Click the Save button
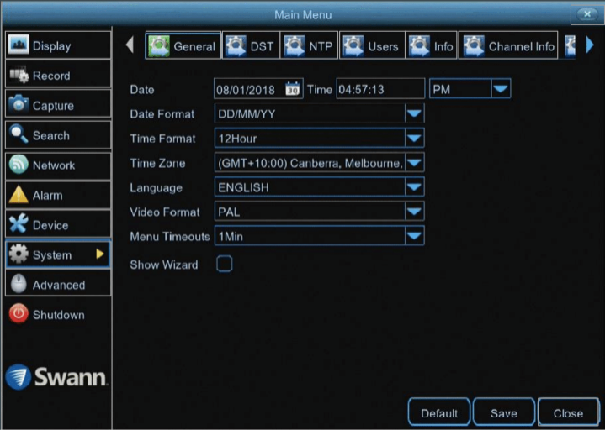The width and height of the screenshot is (605, 430). [x=503, y=412]
